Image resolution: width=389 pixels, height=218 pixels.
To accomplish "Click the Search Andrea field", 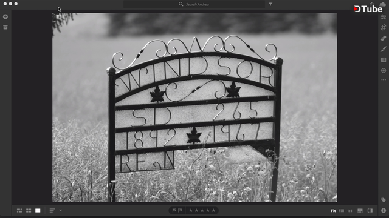I will [x=194, y=4].
